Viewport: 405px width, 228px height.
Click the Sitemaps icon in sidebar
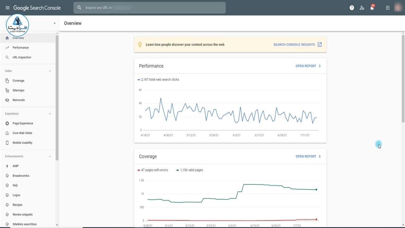(7, 90)
